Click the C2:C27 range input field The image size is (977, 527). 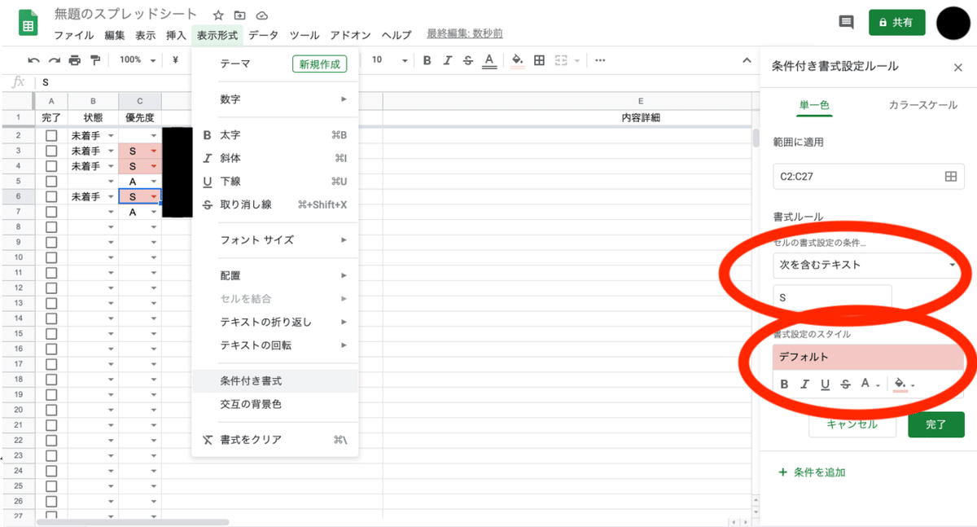868,176
